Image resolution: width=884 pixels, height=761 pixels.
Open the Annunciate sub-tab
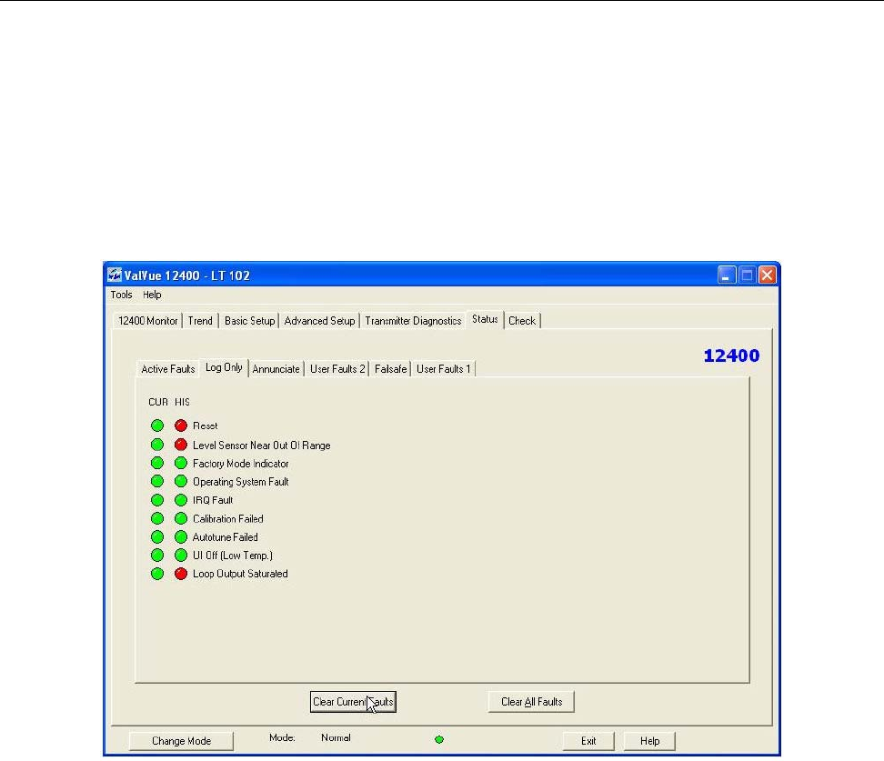(x=276, y=369)
